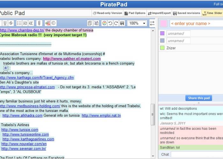
Task: Open the zoom 100% dropdown
Action: tap(137, 23)
